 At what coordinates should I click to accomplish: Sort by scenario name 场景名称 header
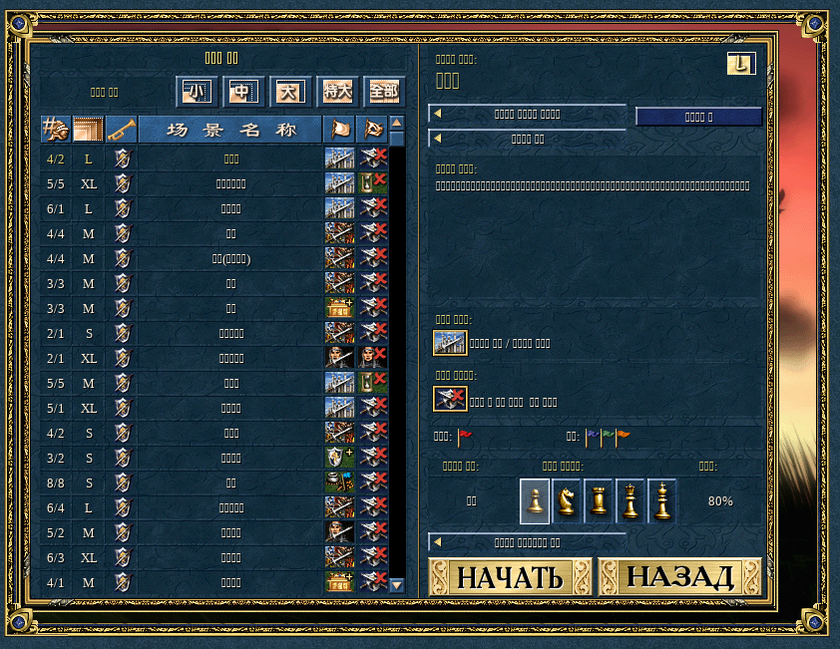(x=230, y=129)
